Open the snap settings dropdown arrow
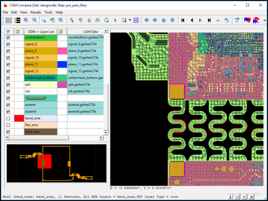 click(130, 20)
